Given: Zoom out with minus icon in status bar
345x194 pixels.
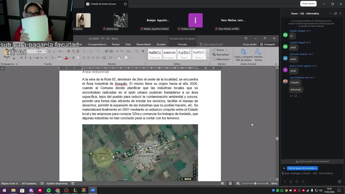Looking at the screenshot, I should pos(243,183).
